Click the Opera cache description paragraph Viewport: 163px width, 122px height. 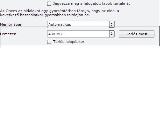[60, 13]
